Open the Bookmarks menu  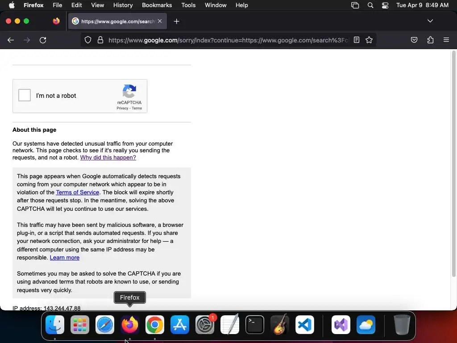pyautogui.click(x=157, y=5)
